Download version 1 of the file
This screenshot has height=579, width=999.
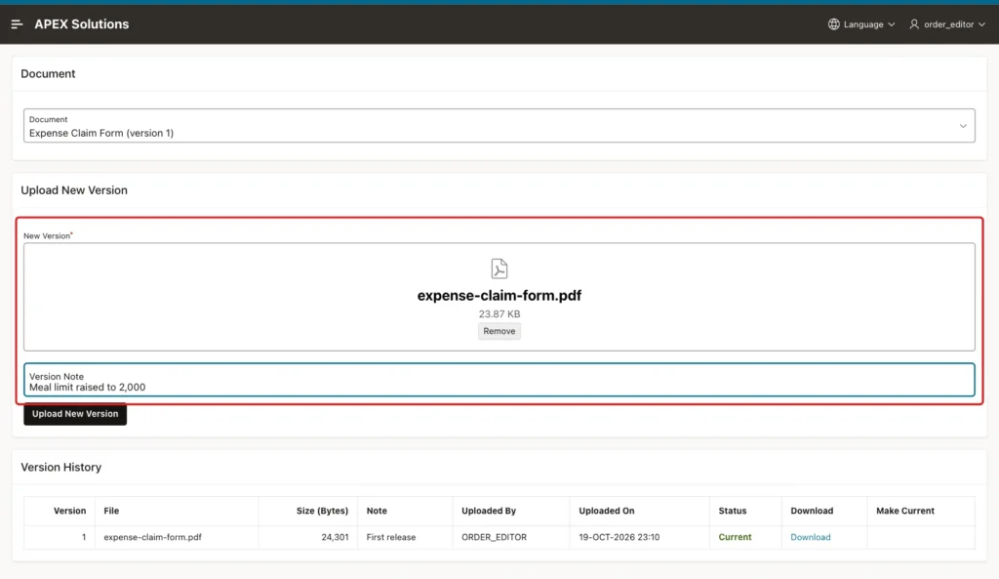(810, 537)
